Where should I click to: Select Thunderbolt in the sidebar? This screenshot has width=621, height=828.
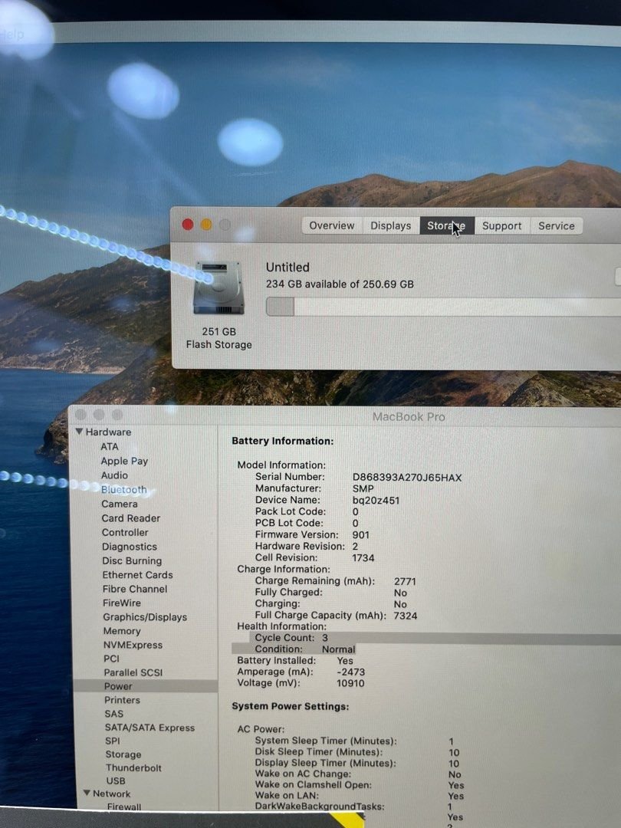[133, 767]
